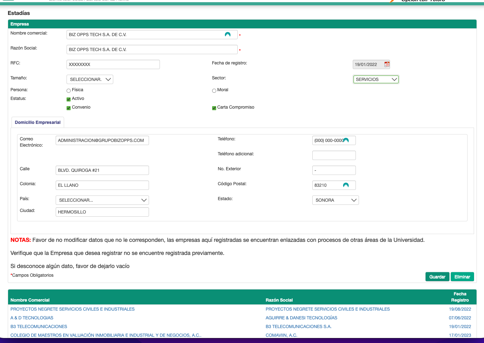The width and height of the screenshot is (484, 343).
Task: Toggle the Carta Compromiso checkbox
Action: [214, 108]
